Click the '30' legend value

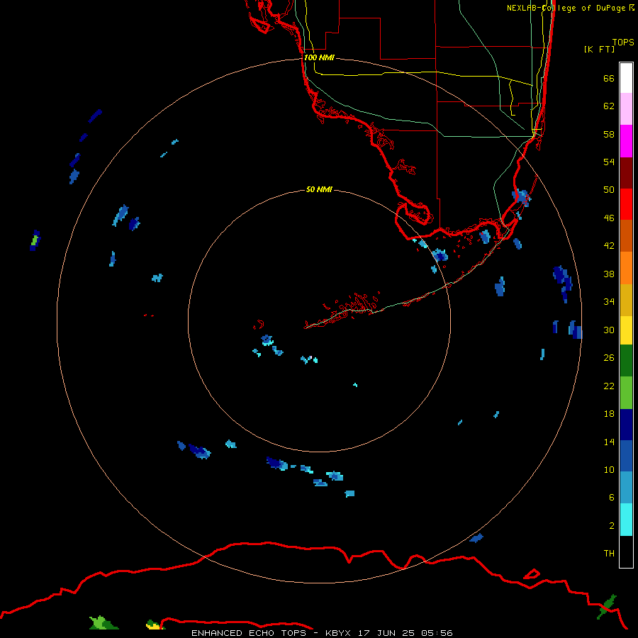(x=609, y=330)
